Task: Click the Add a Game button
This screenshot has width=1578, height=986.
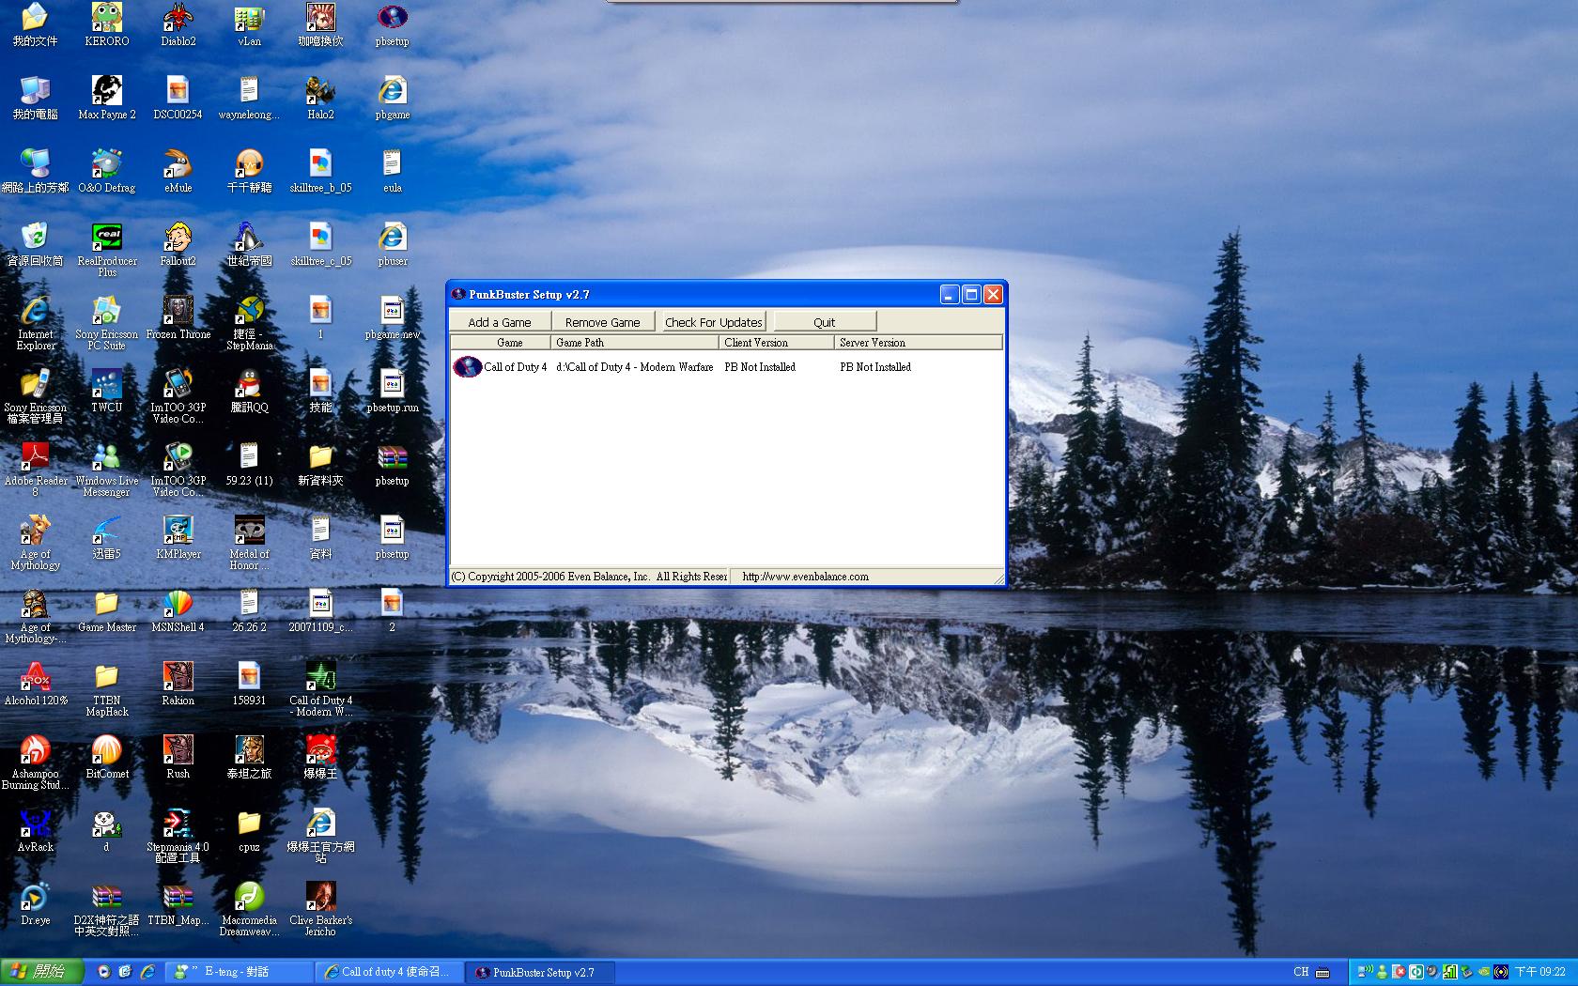Action: (499, 322)
